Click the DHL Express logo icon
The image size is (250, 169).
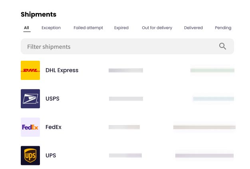30,70
